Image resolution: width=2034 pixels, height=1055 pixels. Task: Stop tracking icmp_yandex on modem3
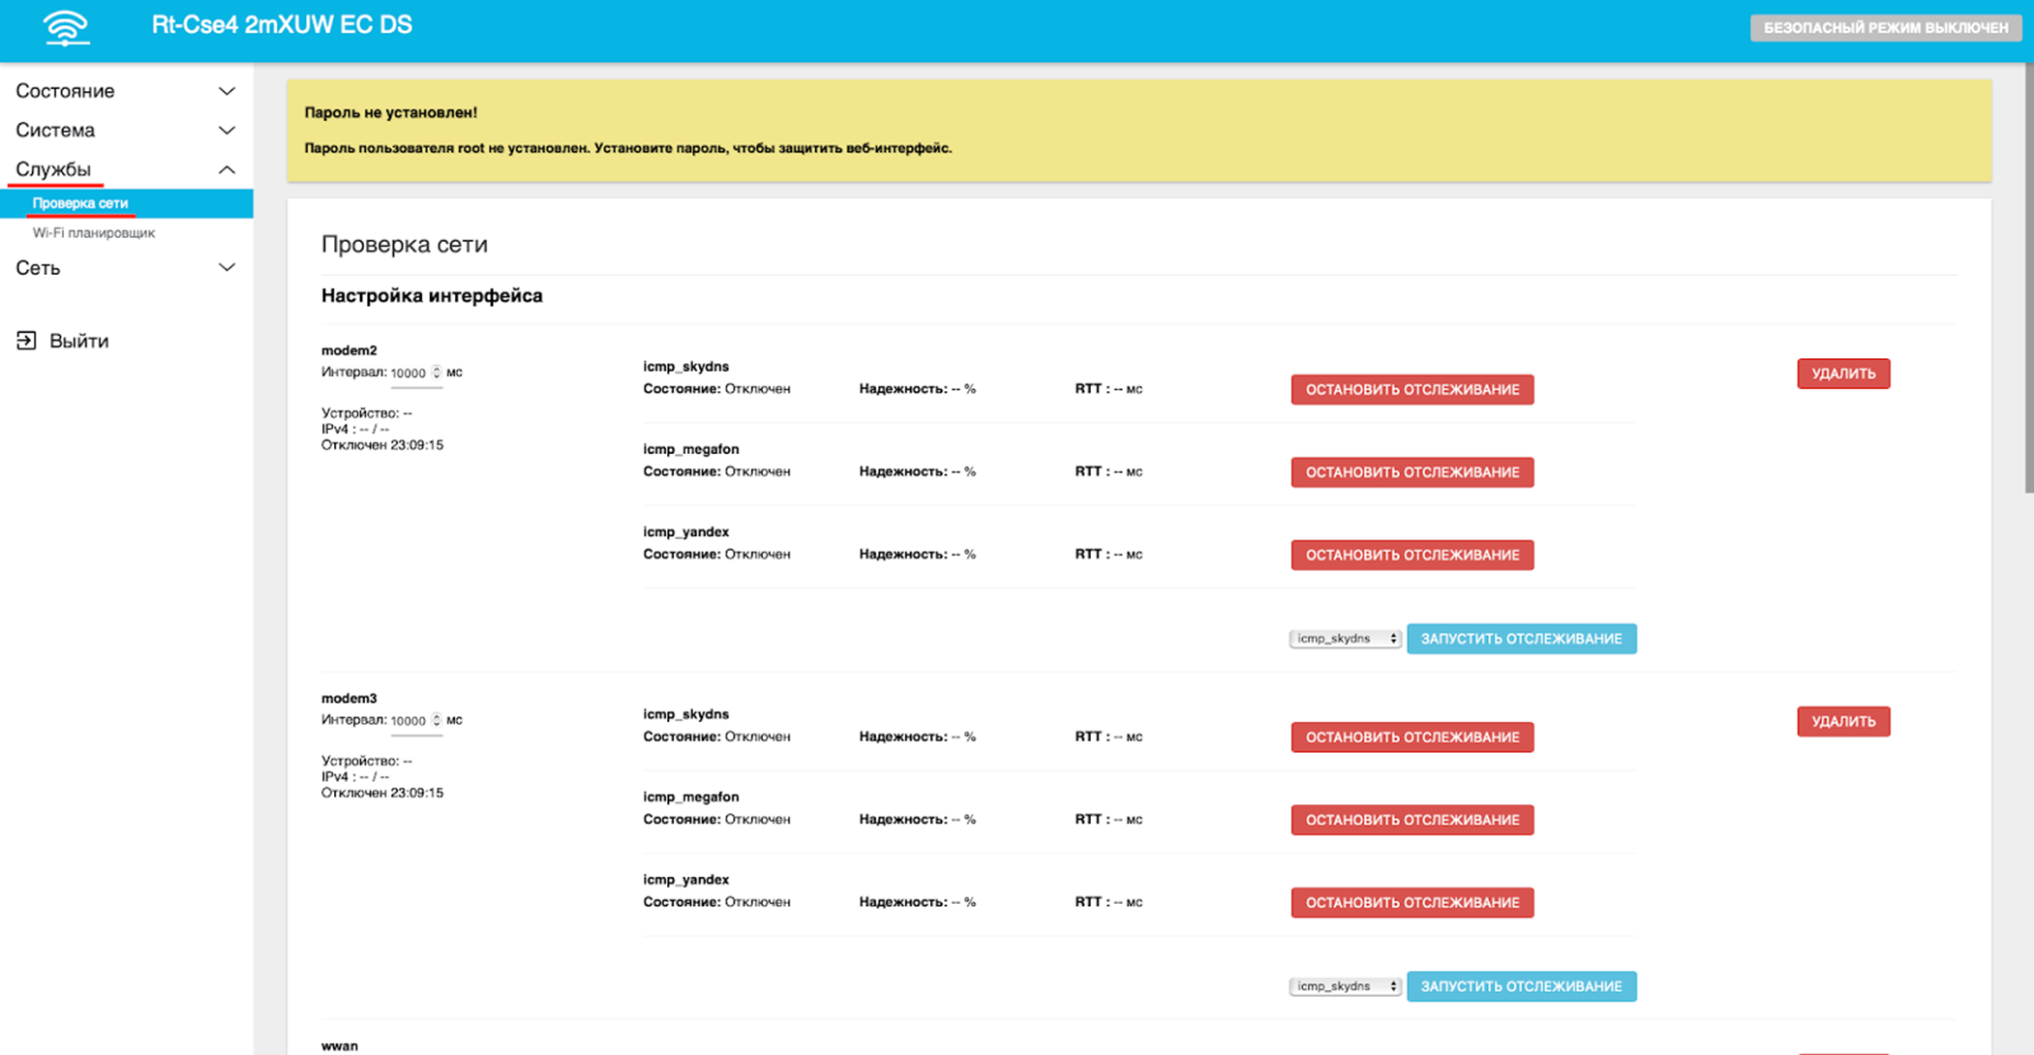[1412, 902]
